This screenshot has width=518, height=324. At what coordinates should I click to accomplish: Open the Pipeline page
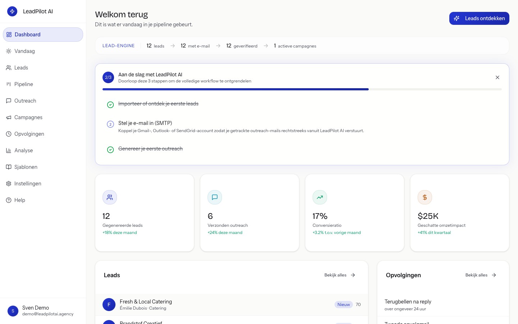43,84
